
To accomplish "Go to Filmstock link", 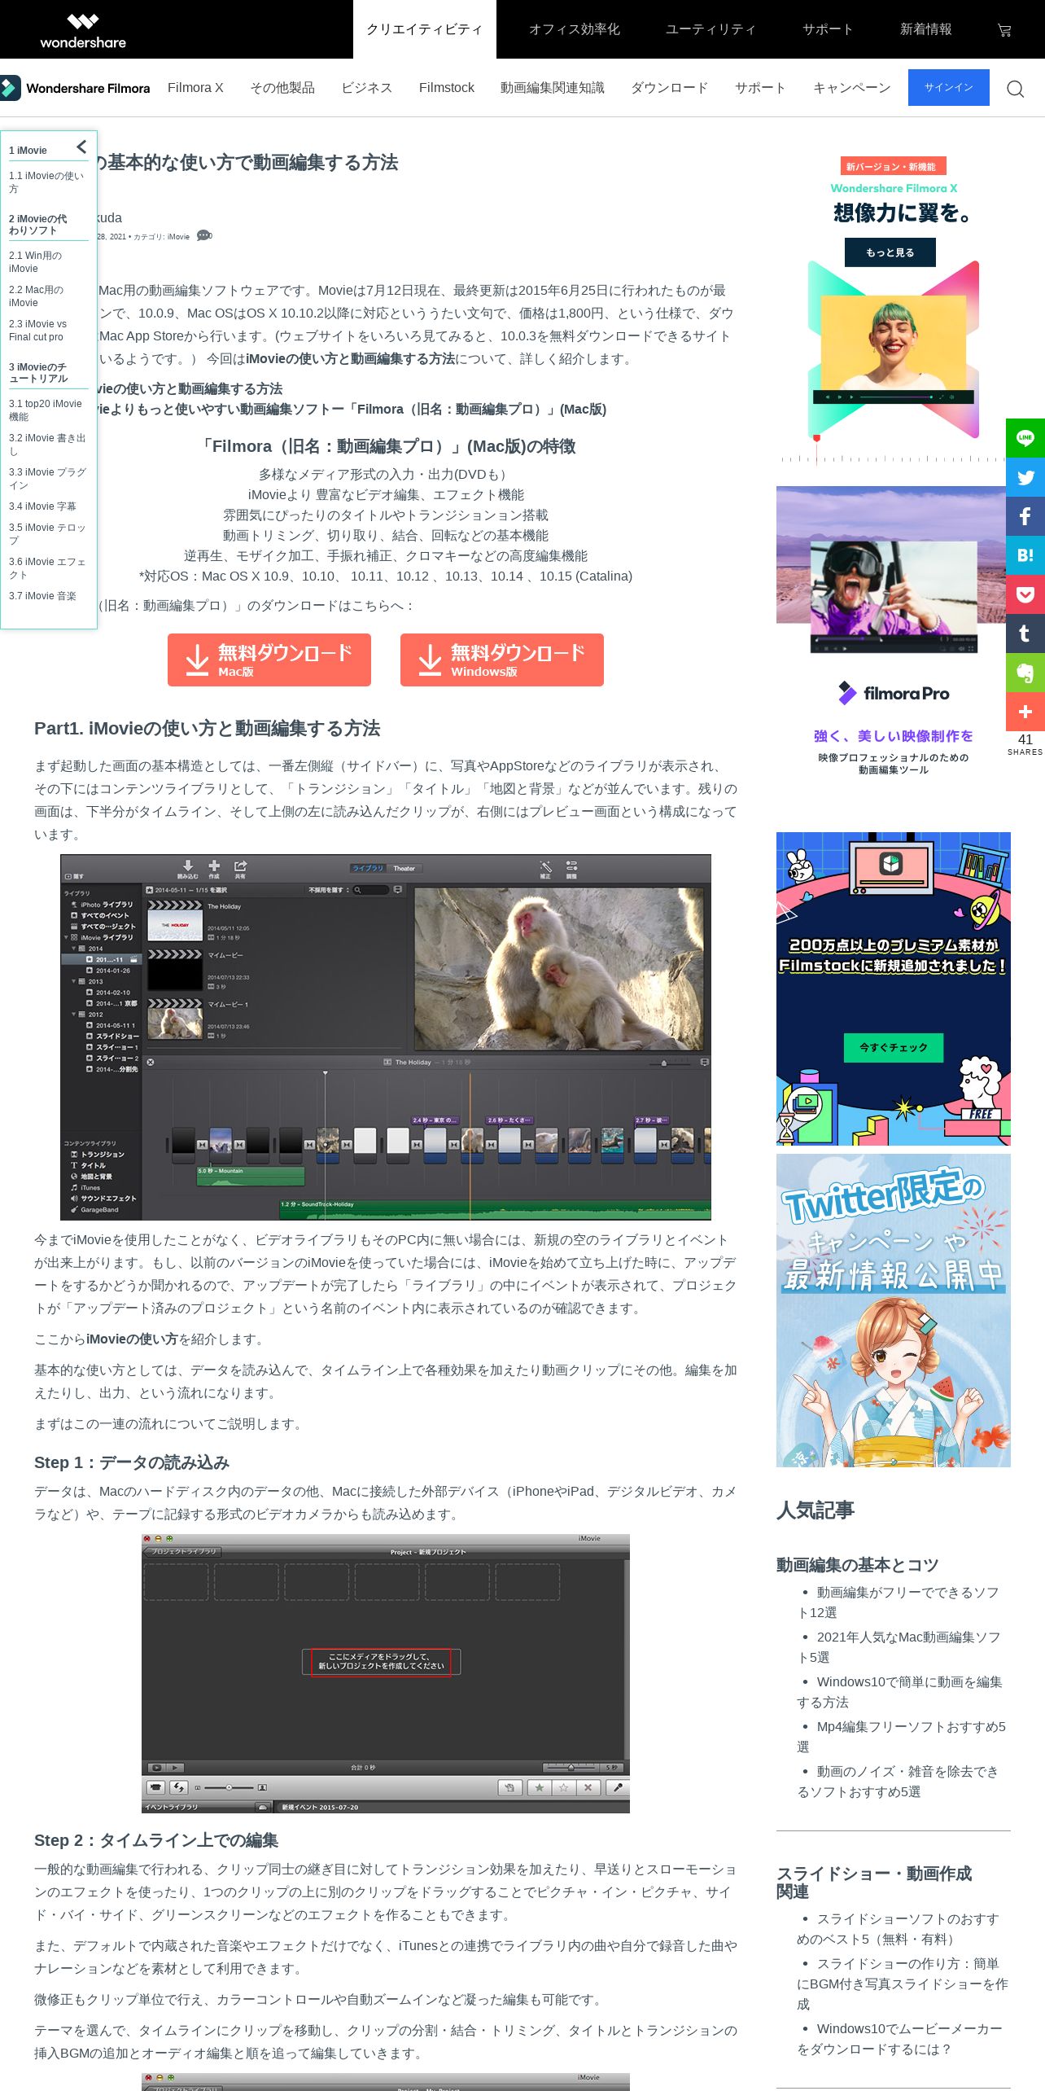I will coord(447,88).
